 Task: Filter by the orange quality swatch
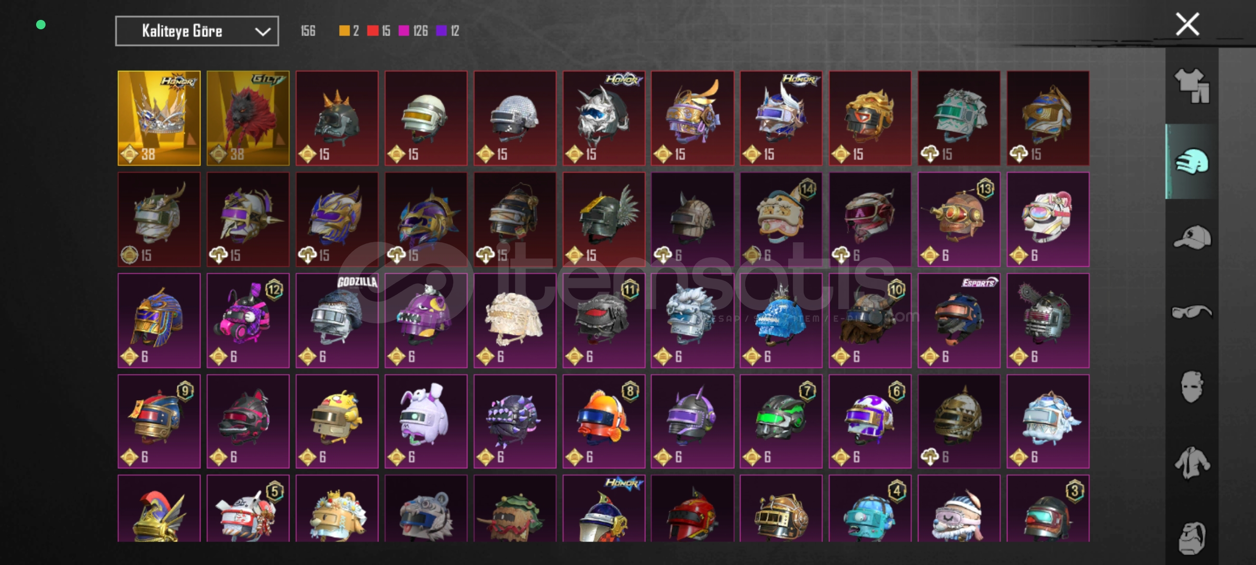coord(344,31)
